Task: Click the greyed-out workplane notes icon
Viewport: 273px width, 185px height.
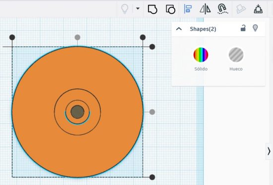Action: 241,9
